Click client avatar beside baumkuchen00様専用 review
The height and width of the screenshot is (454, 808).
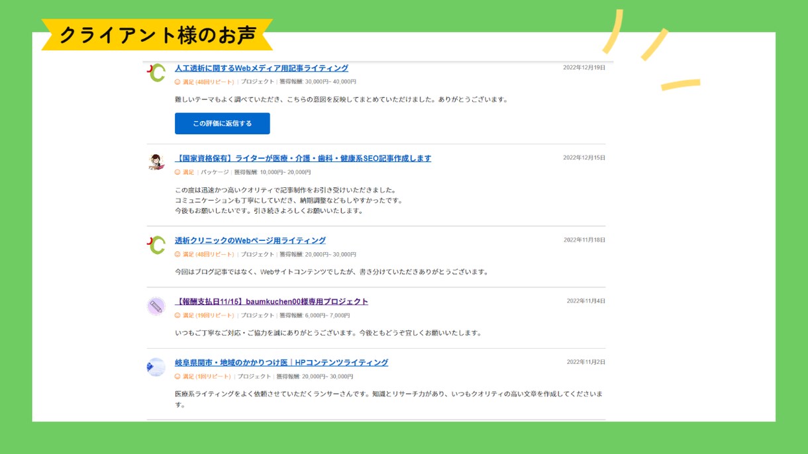[x=156, y=306]
